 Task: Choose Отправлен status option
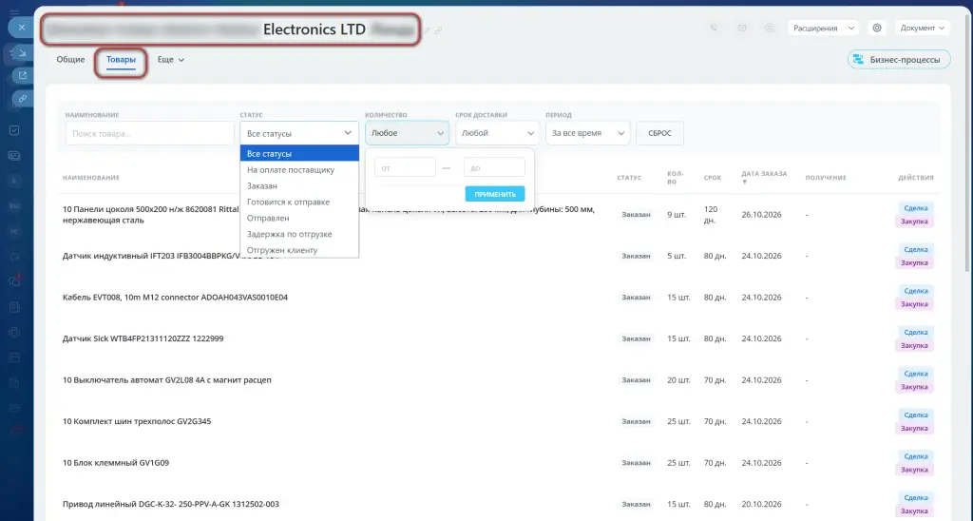pyautogui.click(x=299, y=218)
